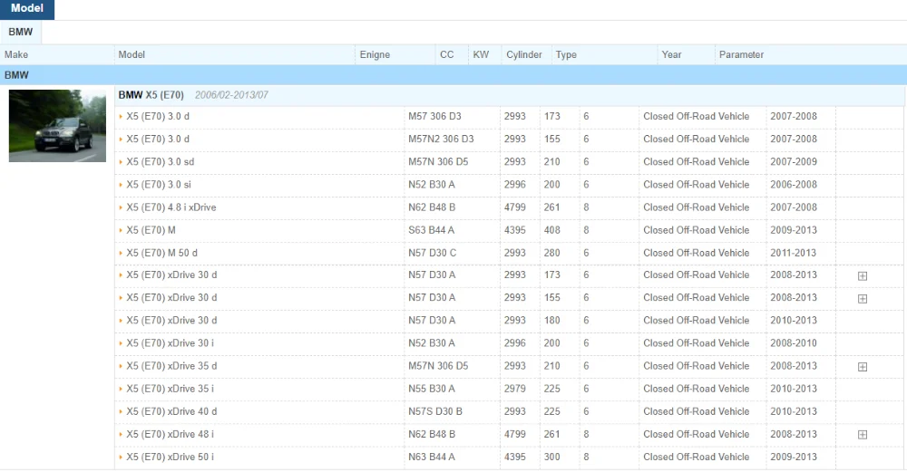This screenshot has height=472, width=907.
Task: Open X5 (E70) 3.0 d with M57 306 D3
Action: tap(158, 116)
